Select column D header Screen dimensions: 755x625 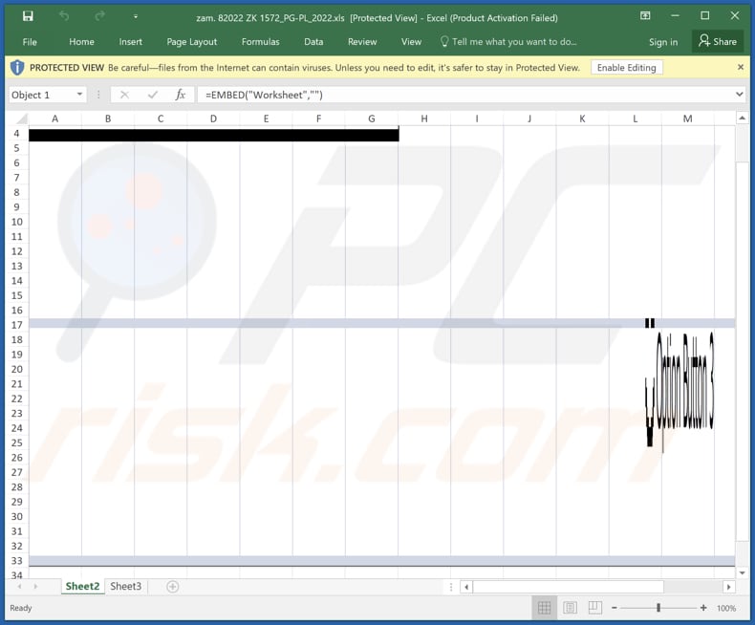(213, 119)
